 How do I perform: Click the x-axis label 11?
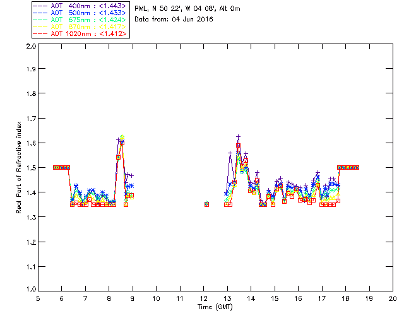point(180,298)
